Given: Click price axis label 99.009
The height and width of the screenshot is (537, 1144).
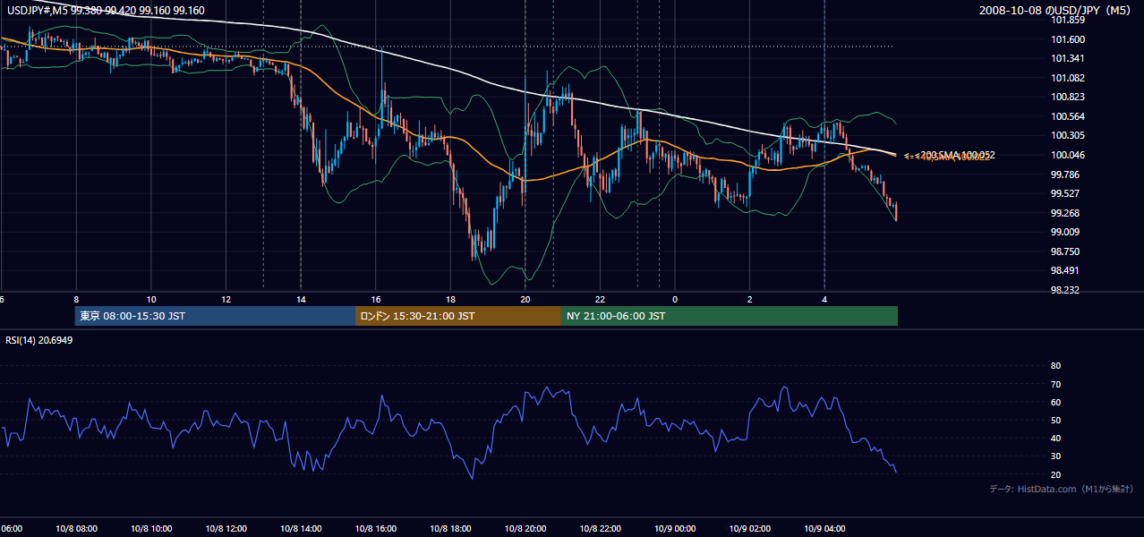Looking at the screenshot, I should [x=1066, y=232].
